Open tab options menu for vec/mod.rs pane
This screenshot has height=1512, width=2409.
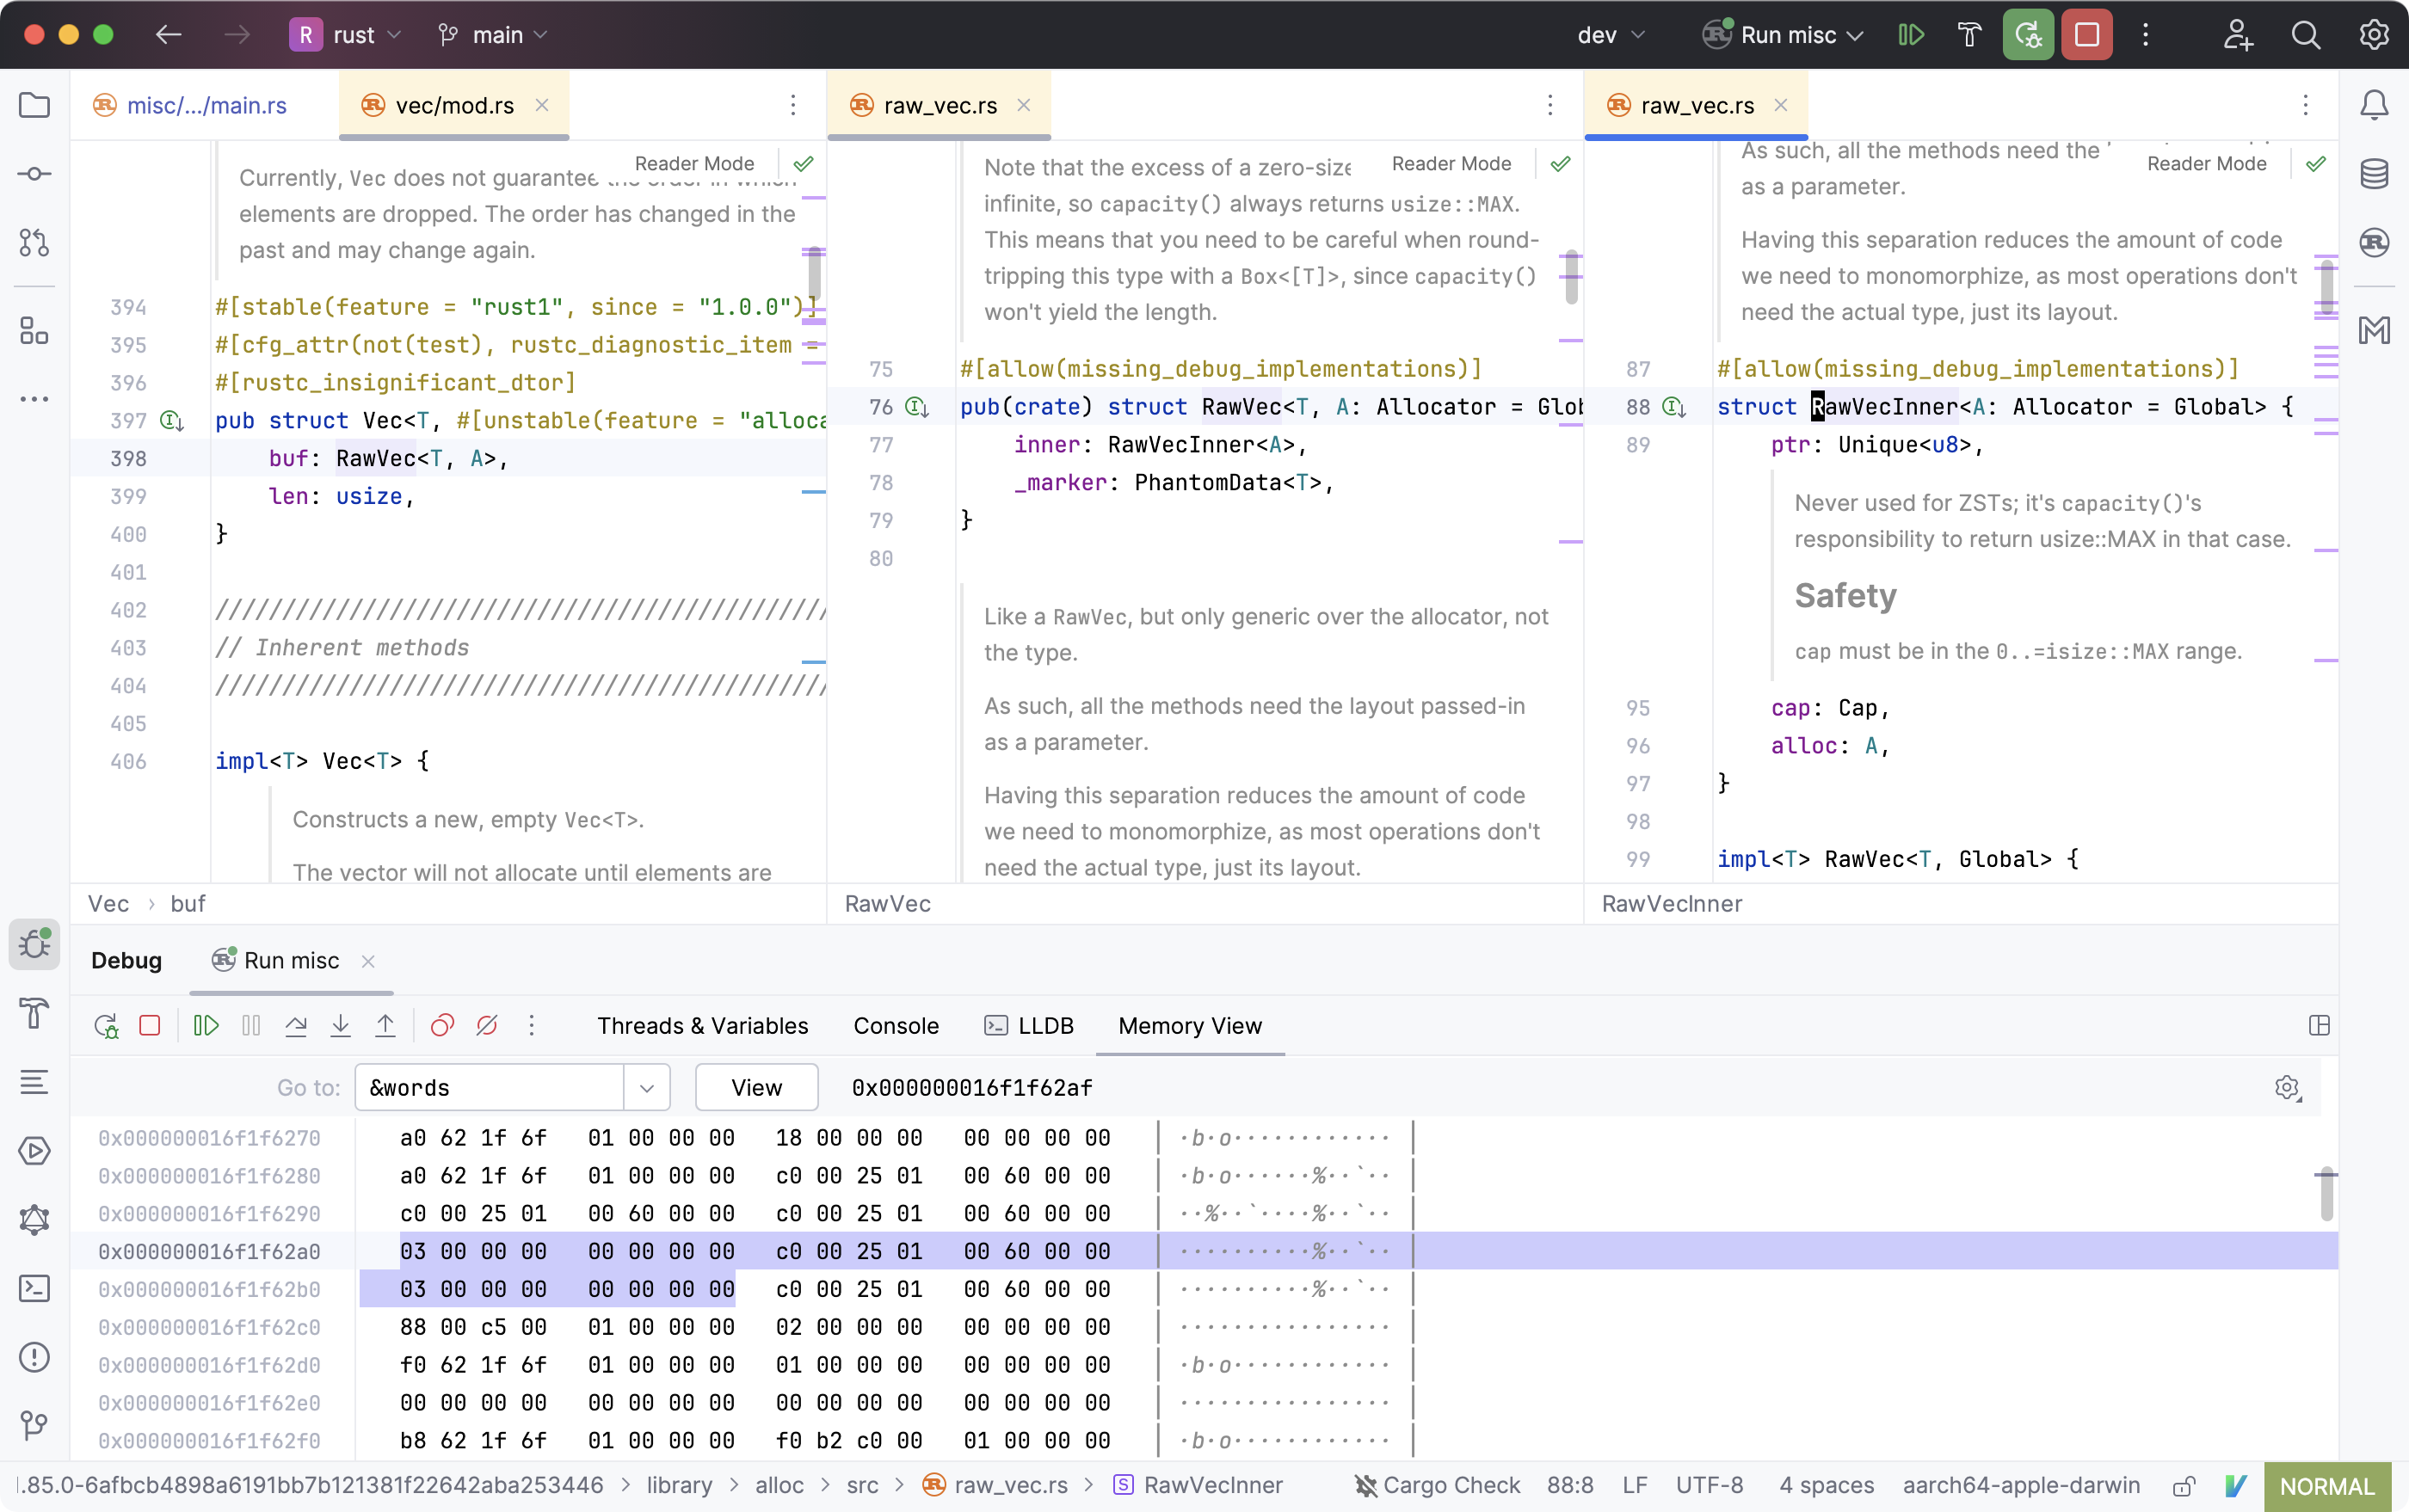(792, 105)
